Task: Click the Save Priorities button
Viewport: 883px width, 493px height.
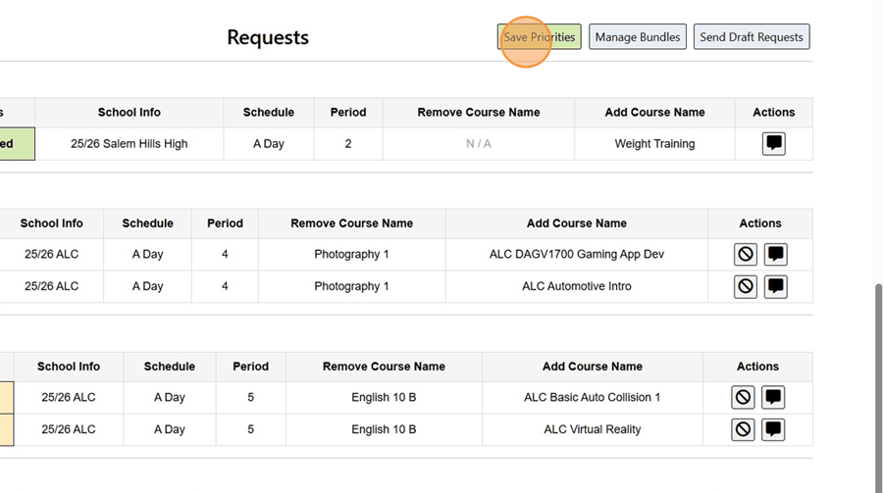Action: click(539, 37)
